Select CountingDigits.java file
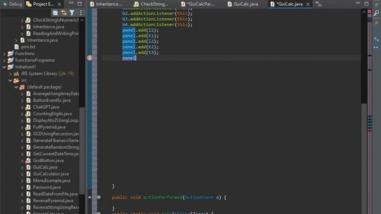Screen dimensions: 381x214 coord(52,114)
